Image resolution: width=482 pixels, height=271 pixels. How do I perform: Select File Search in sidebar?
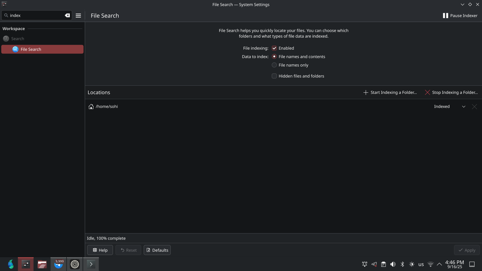click(42, 49)
